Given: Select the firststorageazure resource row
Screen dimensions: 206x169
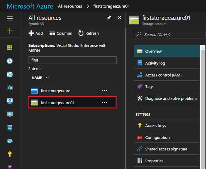Looking at the screenshot, I should 72,91.
